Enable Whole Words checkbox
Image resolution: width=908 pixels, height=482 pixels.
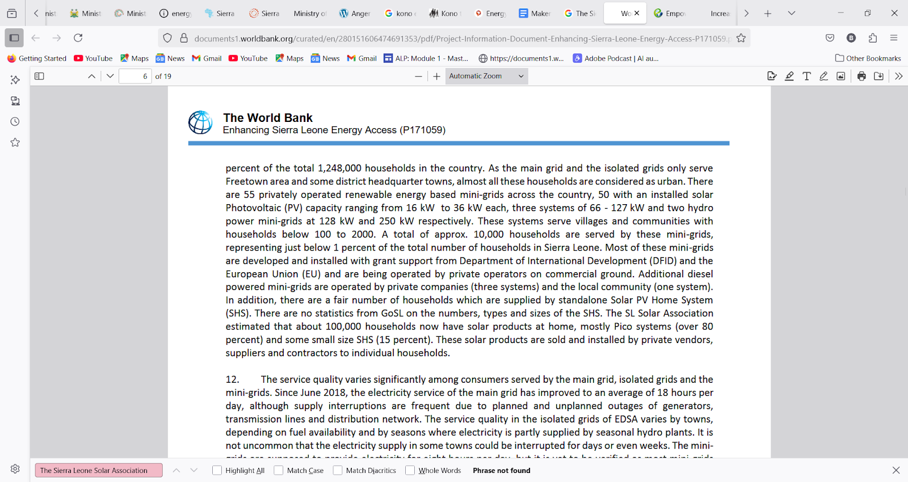point(410,470)
